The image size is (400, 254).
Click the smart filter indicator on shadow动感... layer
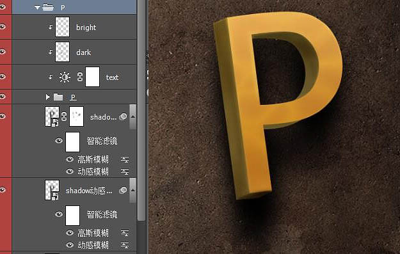point(123,190)
